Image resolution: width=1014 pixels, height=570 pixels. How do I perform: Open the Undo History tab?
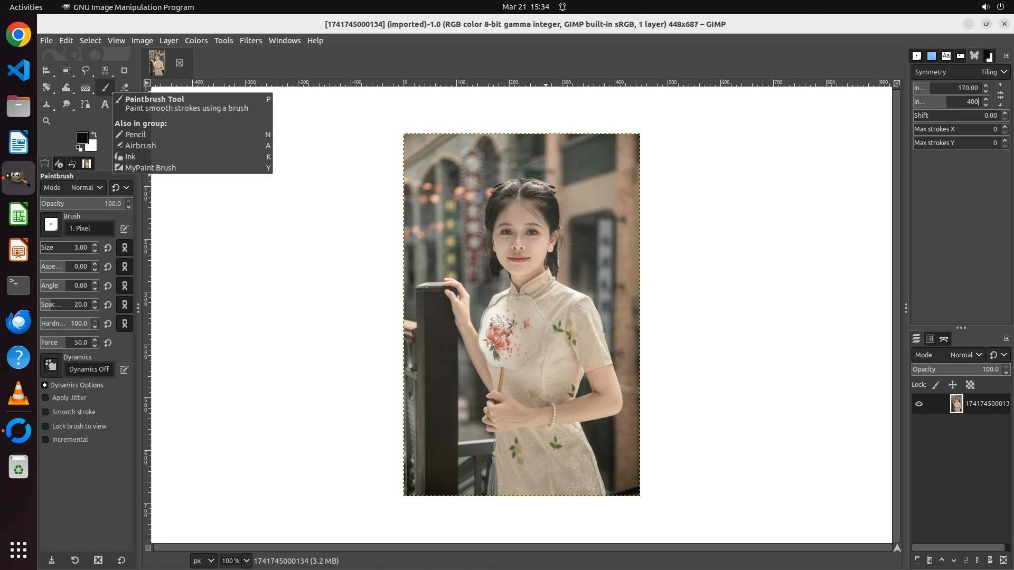pos(72,164)
